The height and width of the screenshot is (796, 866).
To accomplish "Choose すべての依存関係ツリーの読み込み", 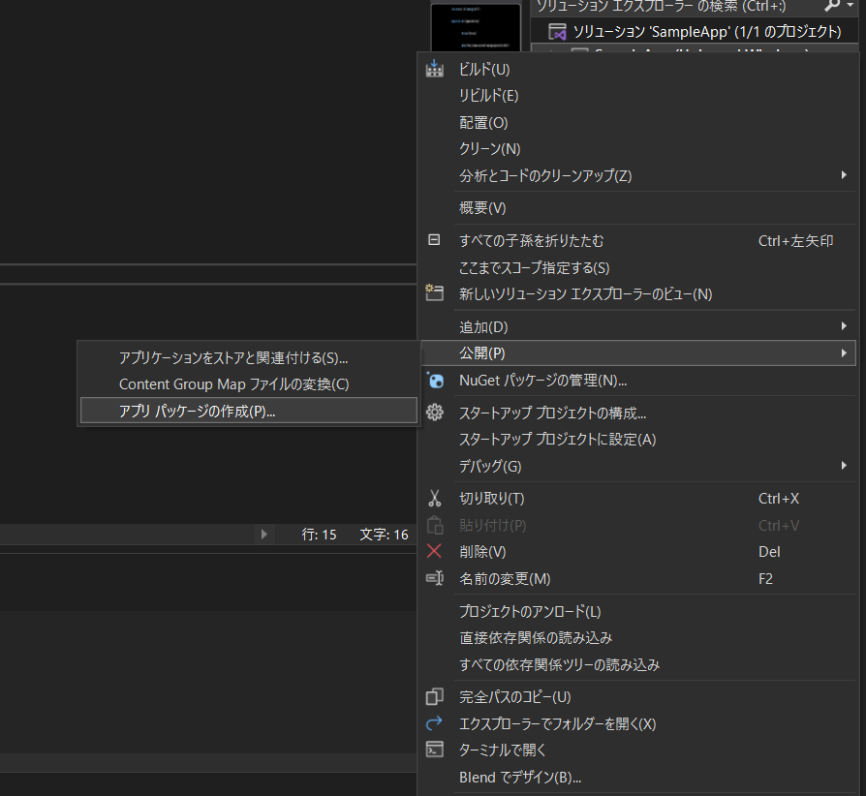I will pos(638,664).
